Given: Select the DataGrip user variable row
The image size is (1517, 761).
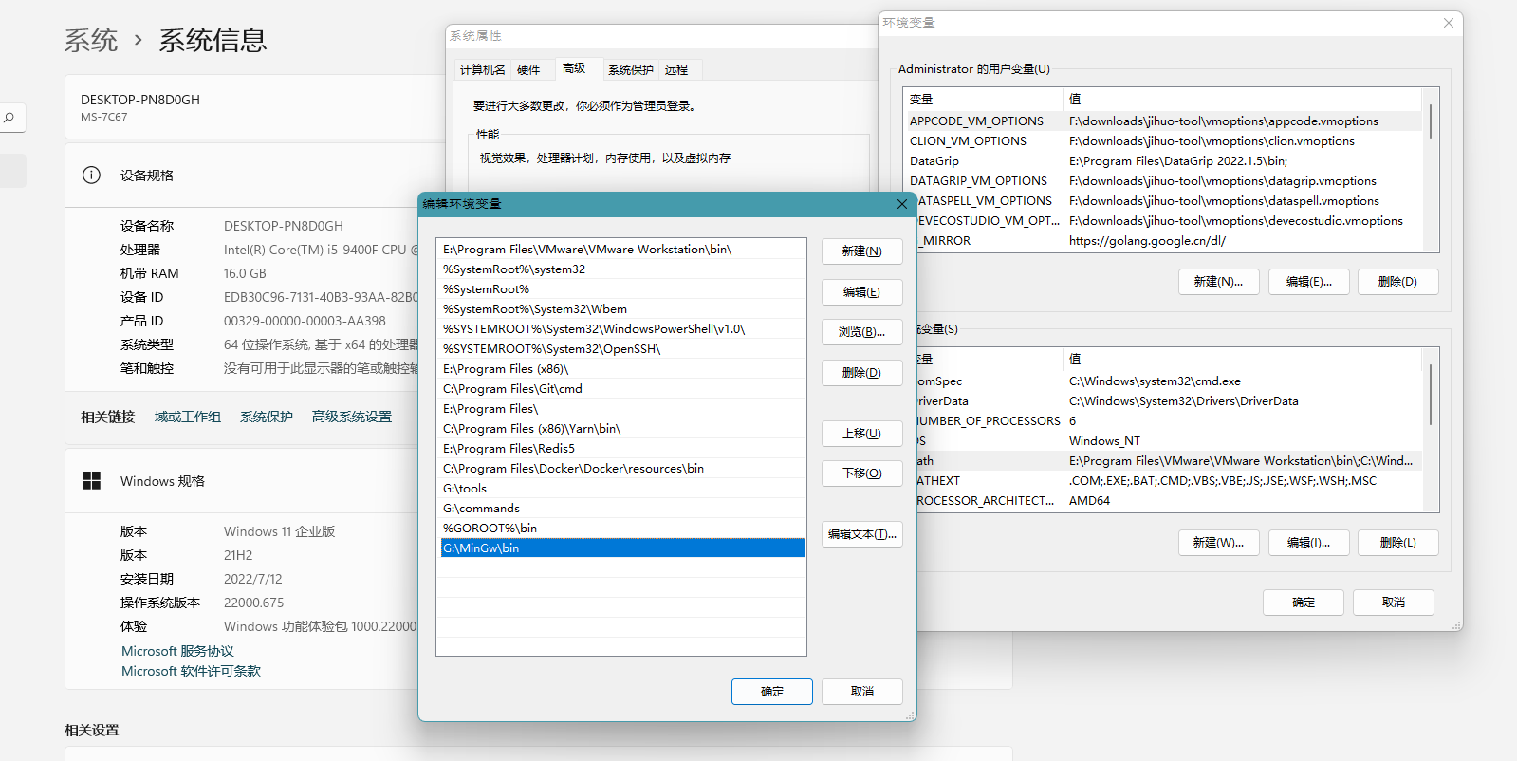Looking at the screenshot, I should (x=1164, y=161).
